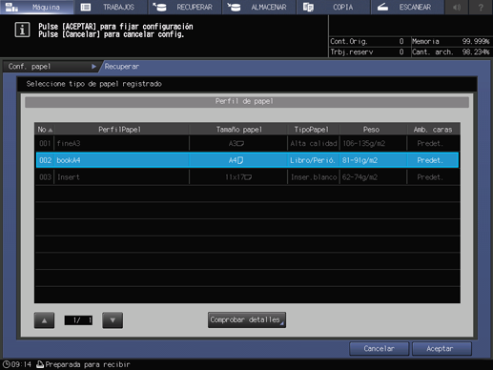Switch to the TRABAJOS tab
The height and width of the screenshot is (370, 493).
click(x=111, y=7)
